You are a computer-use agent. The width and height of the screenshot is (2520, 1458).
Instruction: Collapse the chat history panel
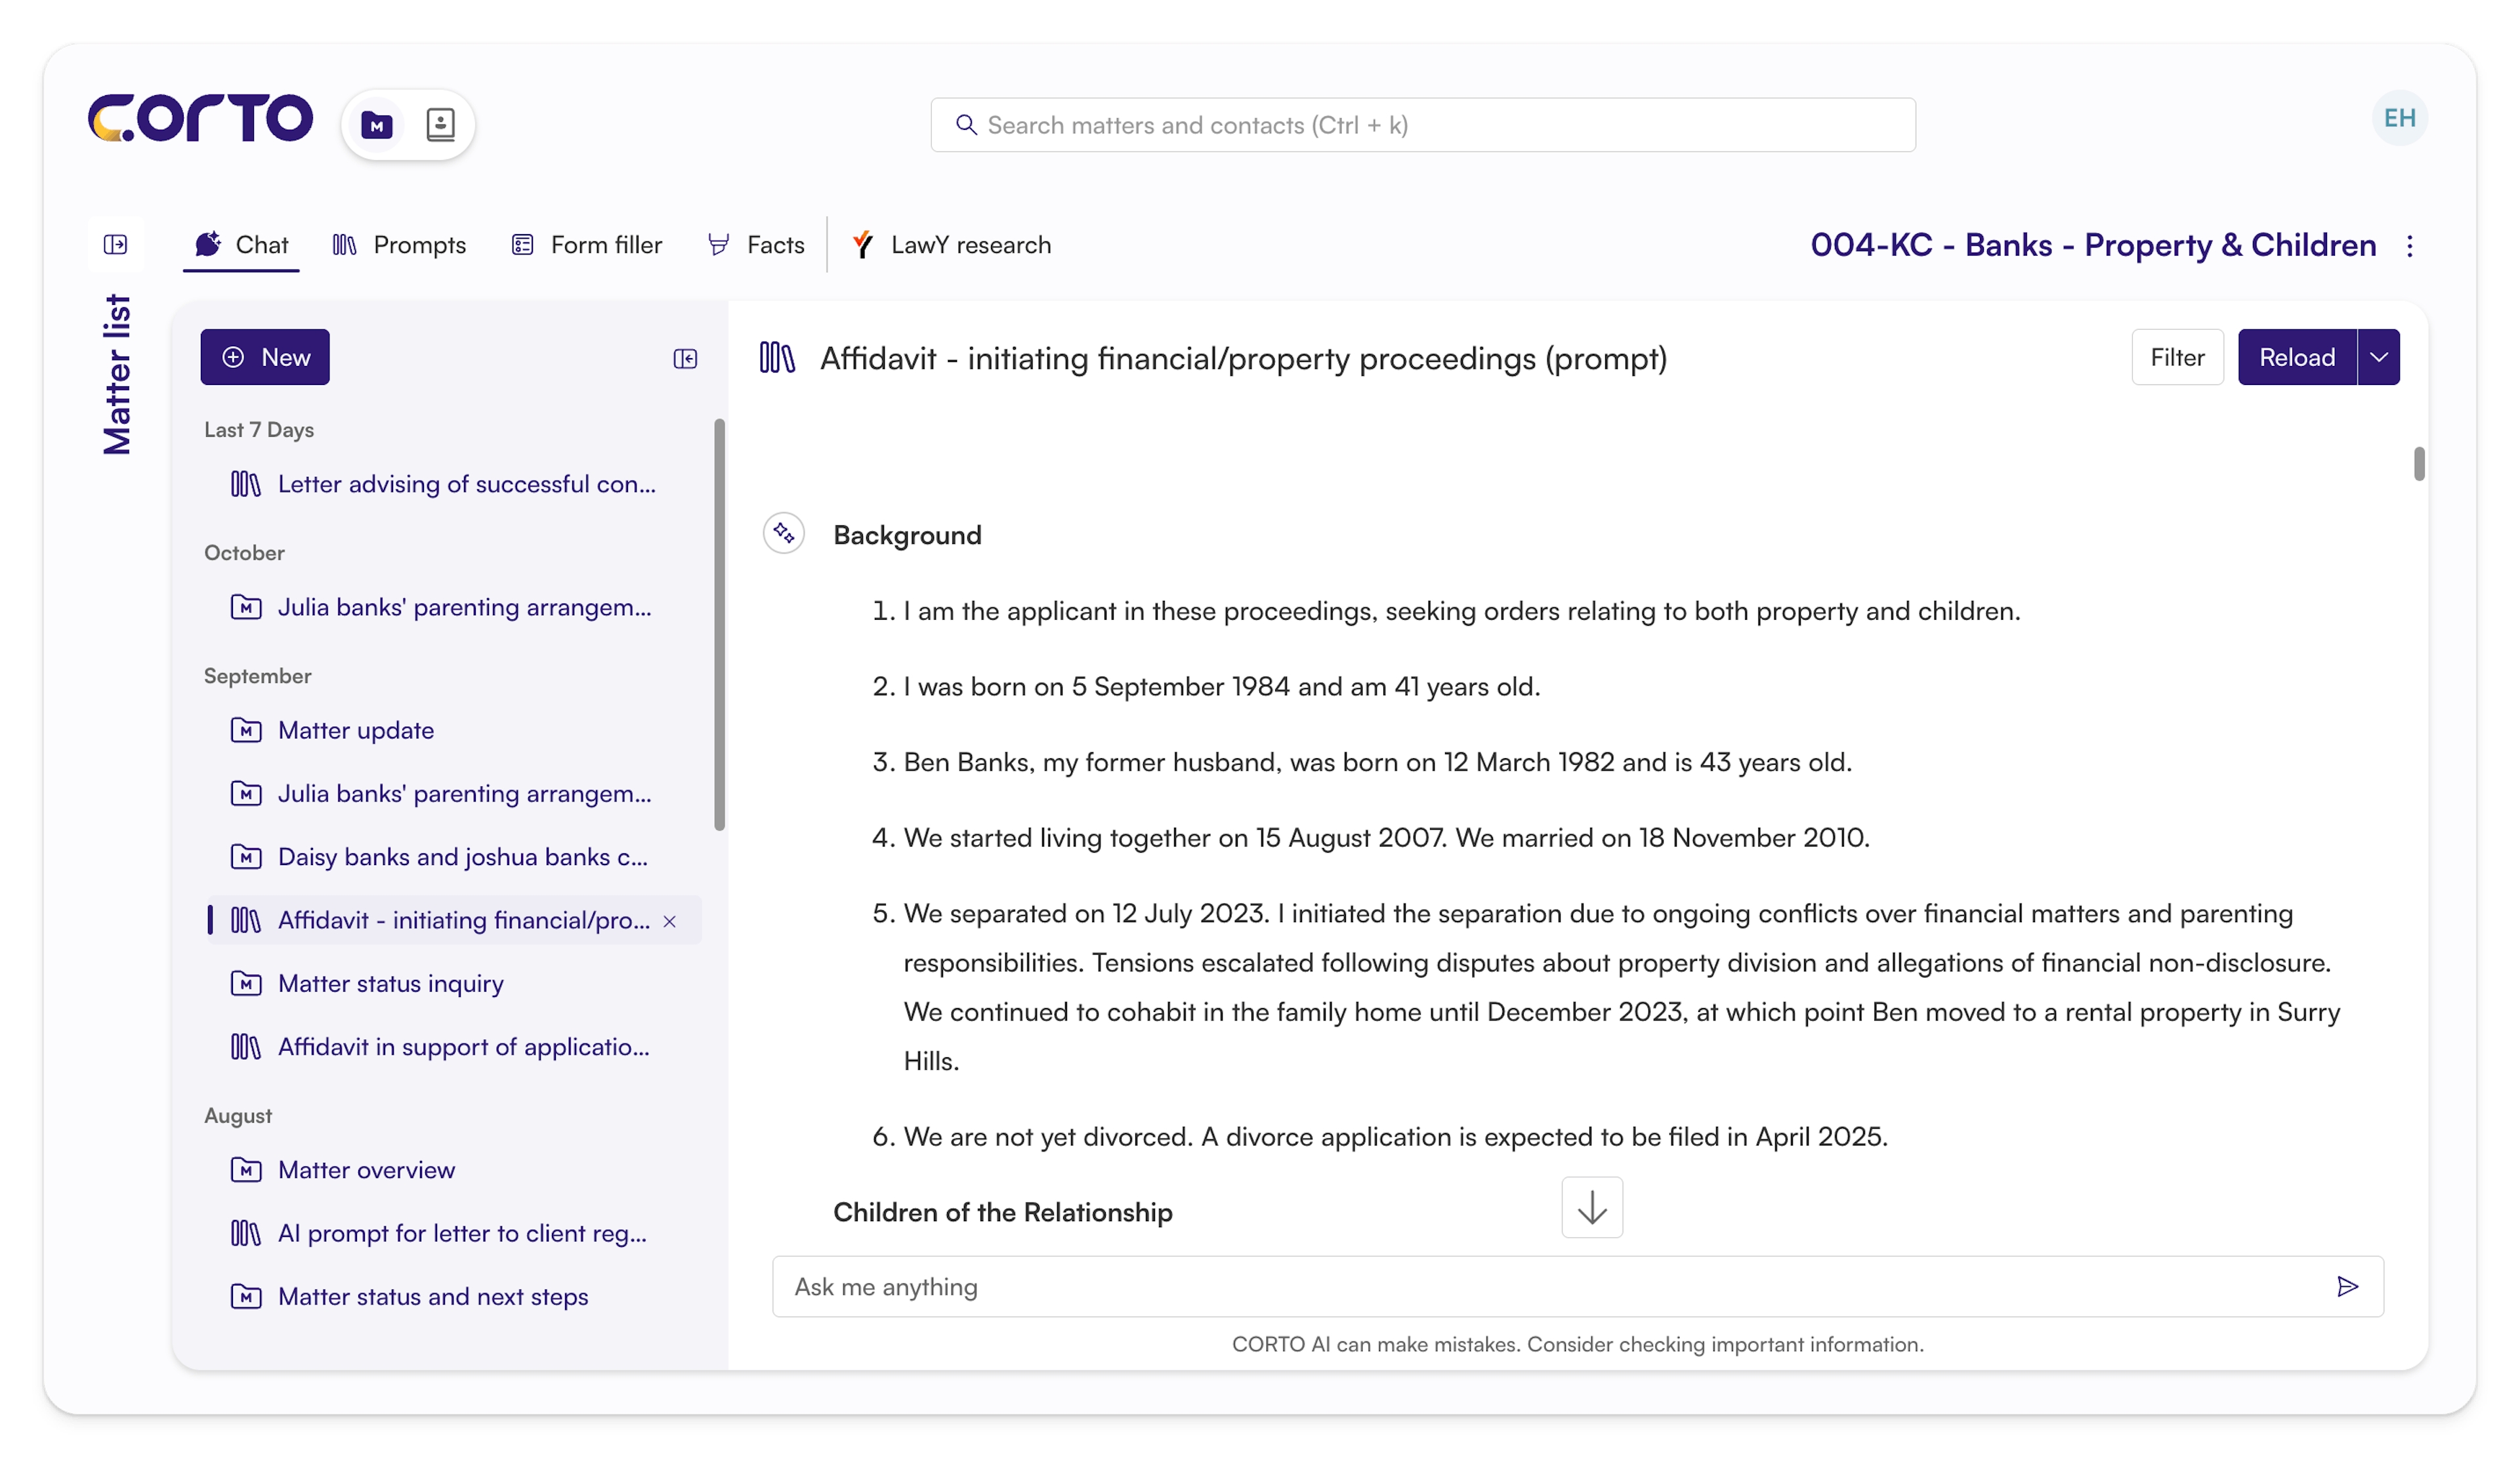pyautogui.click(x=685, y=359)
